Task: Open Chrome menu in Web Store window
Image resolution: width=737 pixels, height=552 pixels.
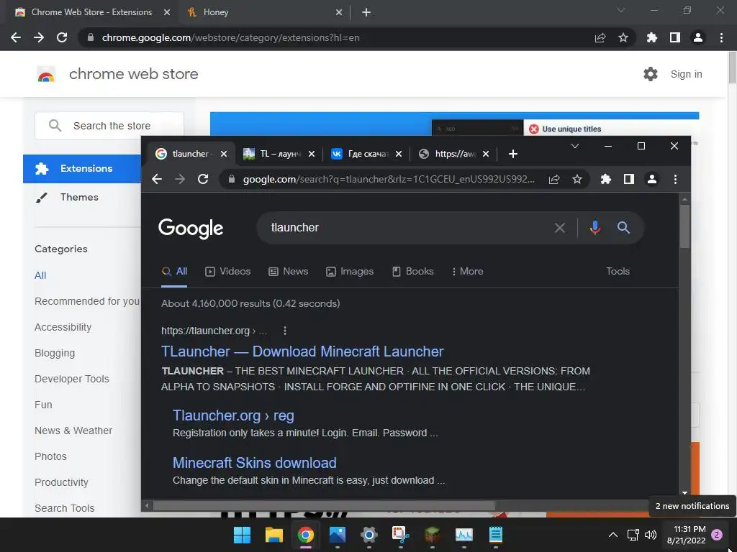Action: click(x=721, y=37)
